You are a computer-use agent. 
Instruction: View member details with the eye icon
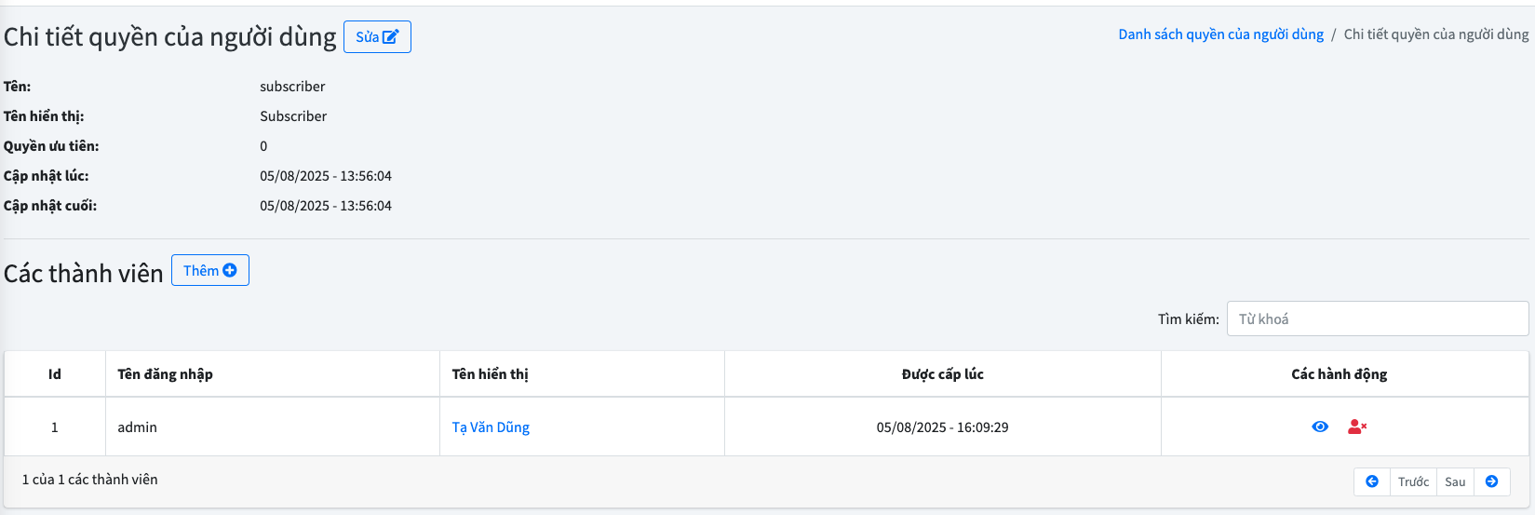[x=1320, y=427]
